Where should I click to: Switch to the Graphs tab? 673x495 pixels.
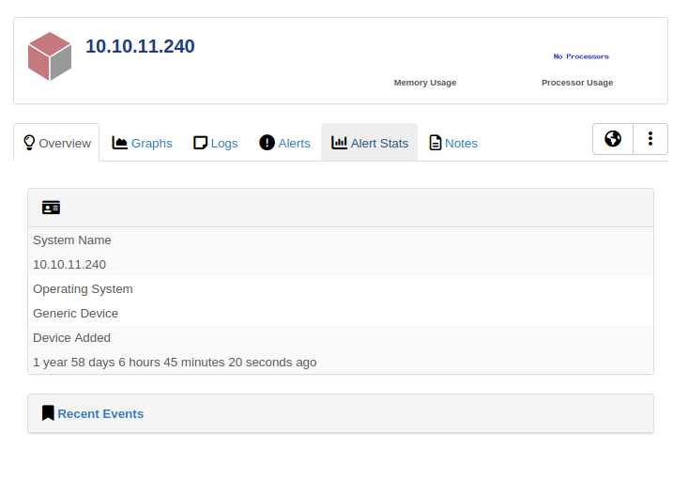151,144
